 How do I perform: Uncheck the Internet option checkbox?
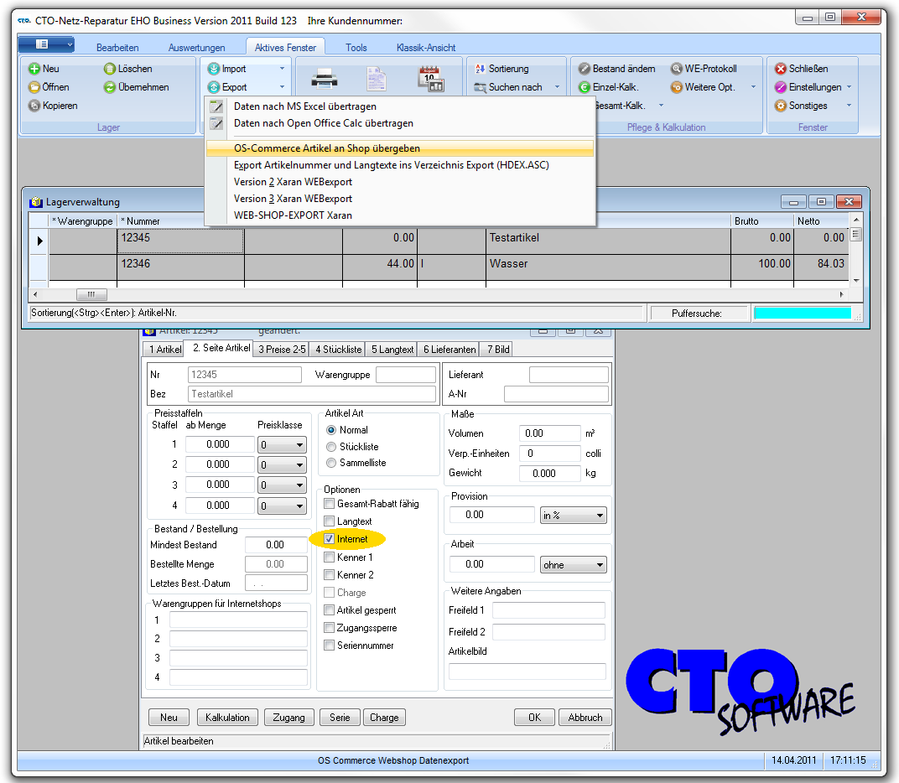pyautogui.click(x=330, y=539)
